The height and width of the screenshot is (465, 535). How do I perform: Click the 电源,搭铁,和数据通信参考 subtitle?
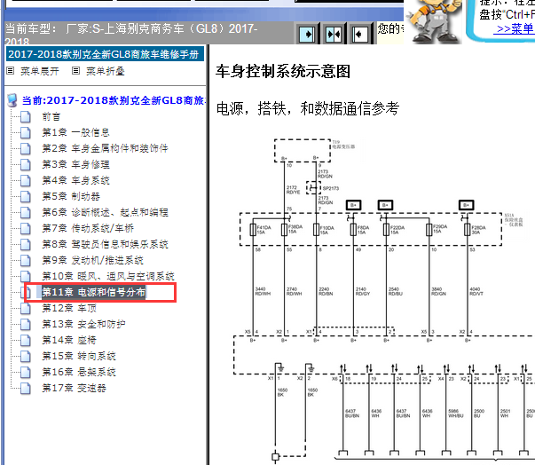[x=308, y=108]
